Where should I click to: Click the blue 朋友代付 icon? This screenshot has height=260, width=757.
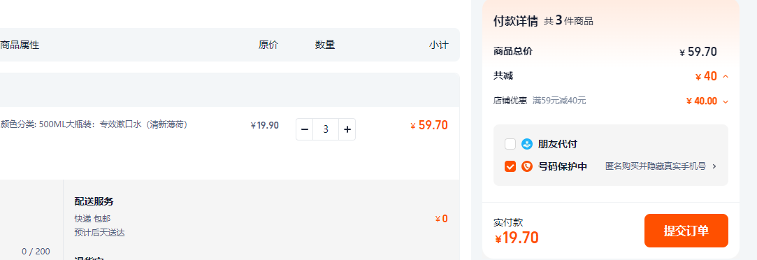[527, 144]
